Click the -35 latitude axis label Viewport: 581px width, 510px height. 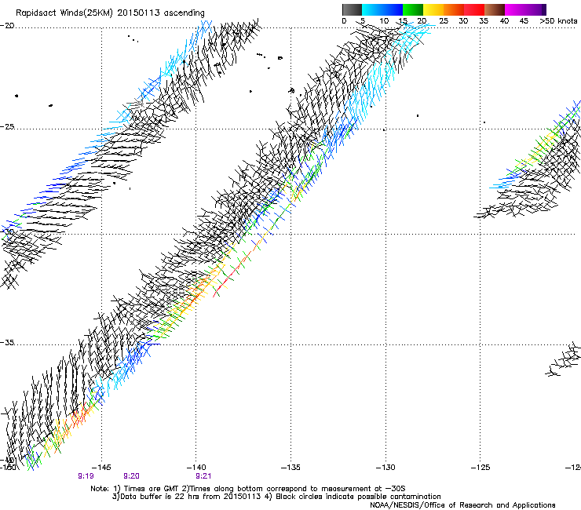click(x=7, y=342)
